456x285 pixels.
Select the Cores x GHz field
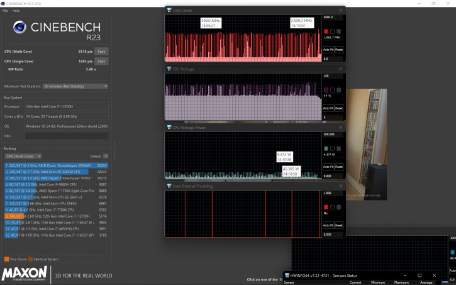click(67, 116)
